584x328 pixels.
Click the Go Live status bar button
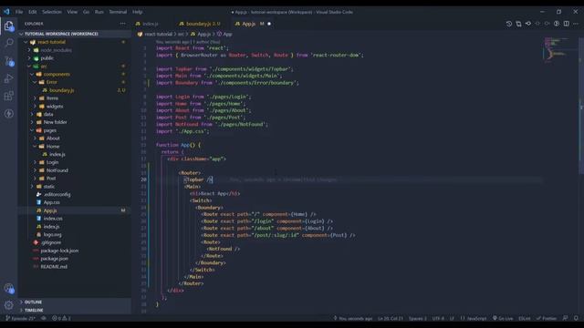pyautogui.click(x=503, y=318)
